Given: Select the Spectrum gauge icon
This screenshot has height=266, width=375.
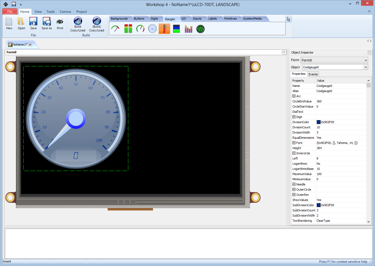Looking at the screenshot, I should (188, 29).
